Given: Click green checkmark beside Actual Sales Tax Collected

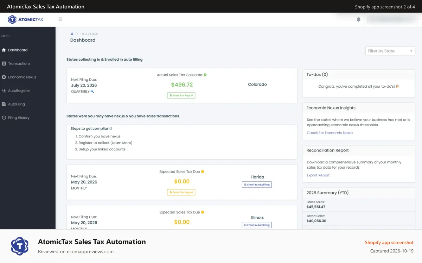Looking at the screenshot, I should coord(205,75).
